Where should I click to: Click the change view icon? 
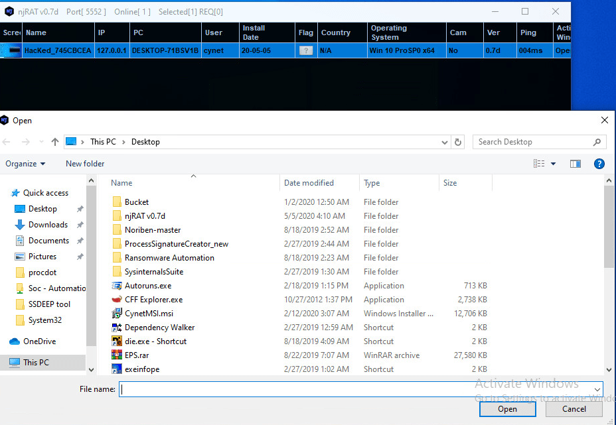[539, 164]
